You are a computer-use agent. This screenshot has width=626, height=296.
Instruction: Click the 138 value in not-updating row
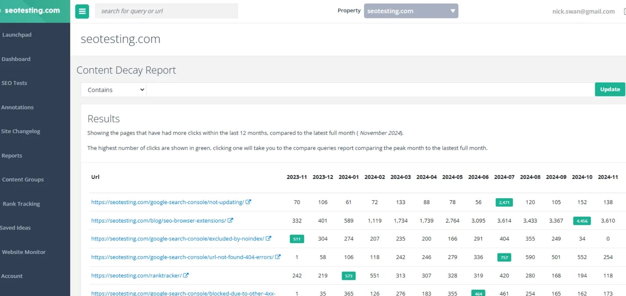[x=608, y=202]
